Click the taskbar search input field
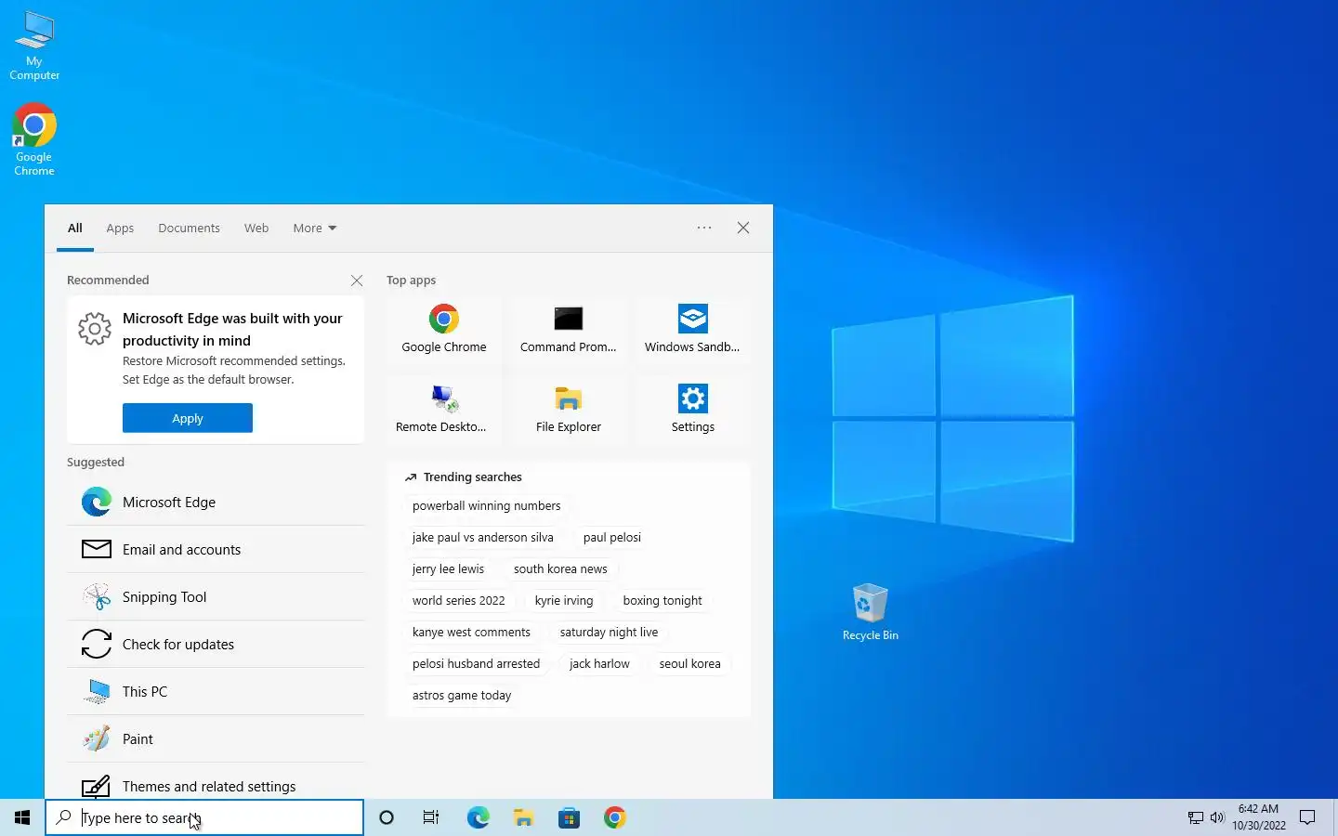Image resolution: width=1338 pixels, height=836 pixels. (x=204, y=817)
